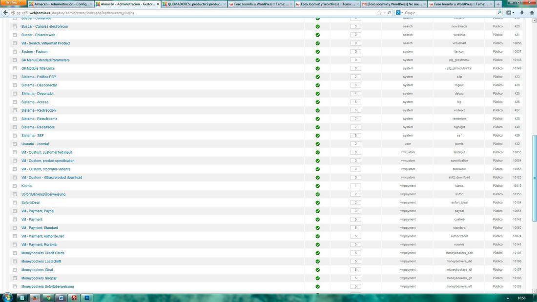This screenshot has height=302, width=537.
Task: Open the downloads arrow icon in toolbar
Action: (x=522, y=13)
